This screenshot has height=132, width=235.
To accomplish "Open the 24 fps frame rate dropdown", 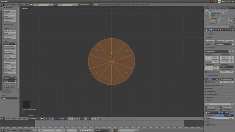I will pyautogui.click(x=227, y=67).
